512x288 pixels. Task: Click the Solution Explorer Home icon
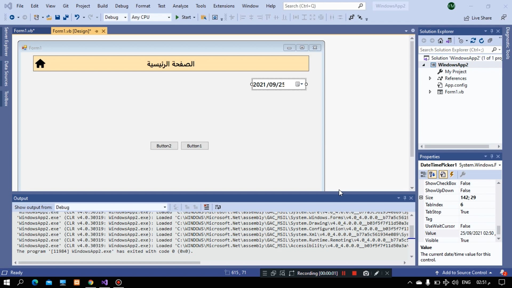[x=441, y=41]
